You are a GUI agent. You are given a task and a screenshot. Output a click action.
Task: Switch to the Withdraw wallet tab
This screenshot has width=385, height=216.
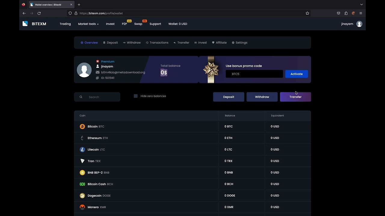click(132, 43)
